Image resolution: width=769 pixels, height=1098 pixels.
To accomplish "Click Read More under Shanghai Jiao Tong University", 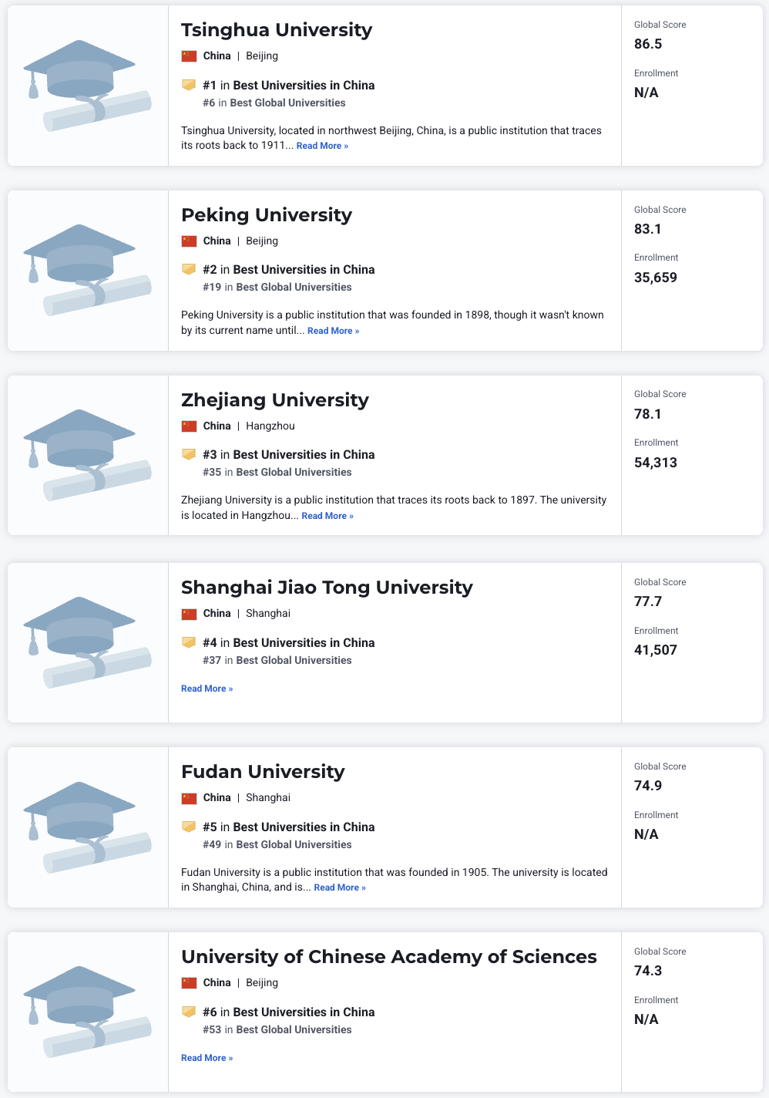I will coord(207,689).
